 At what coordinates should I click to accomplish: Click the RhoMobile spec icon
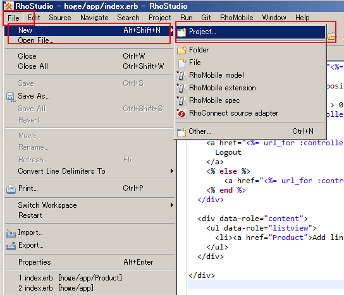click(x=181, y=101)
